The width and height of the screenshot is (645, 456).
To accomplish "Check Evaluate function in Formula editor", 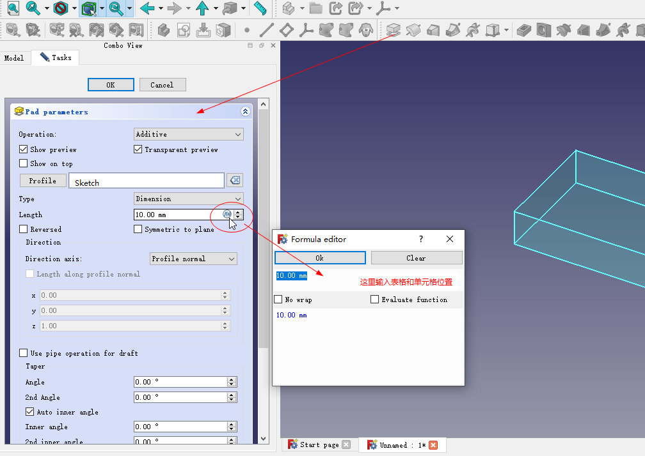I will coord(374,300).
